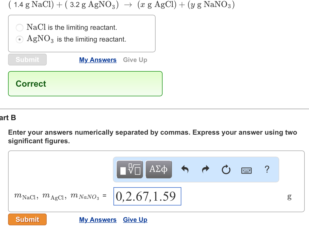Viewport: 309px width, 228px height.
Task: Select the AgNO3 limiting reactant option
Action: (19, 39)
